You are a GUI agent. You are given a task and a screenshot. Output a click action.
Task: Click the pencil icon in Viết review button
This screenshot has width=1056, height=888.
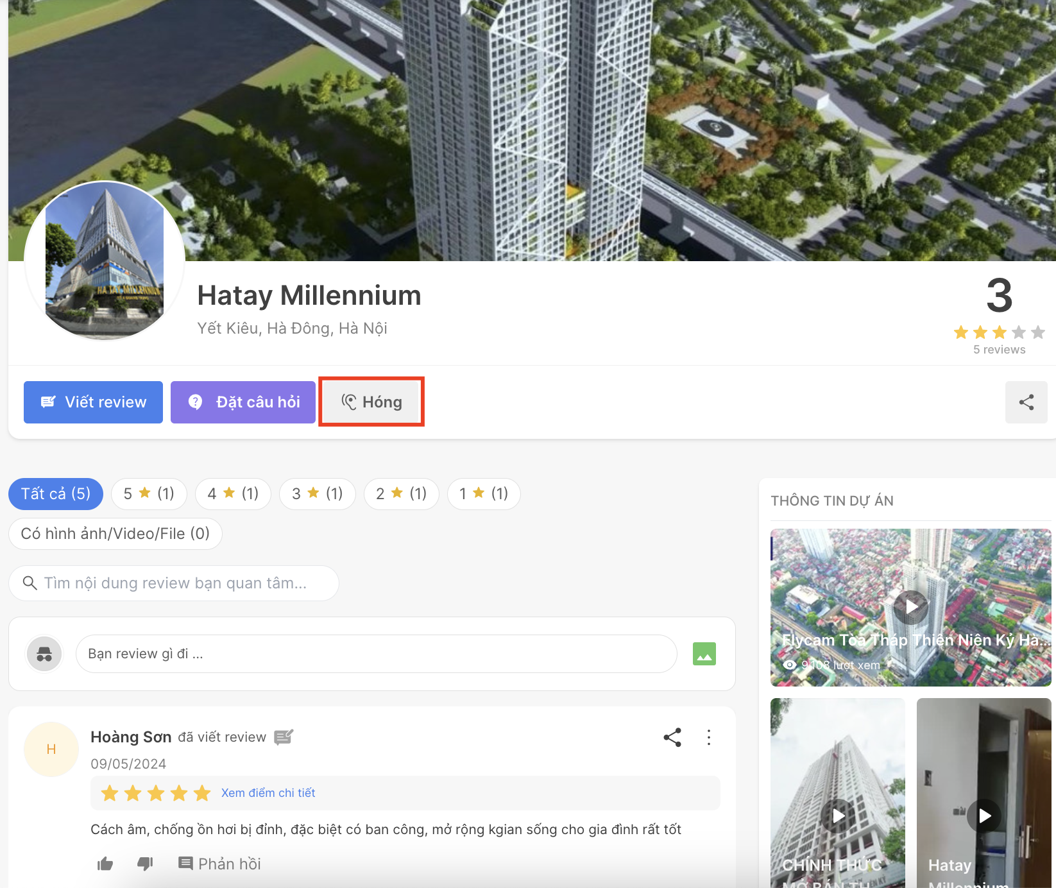pos(48,402)
